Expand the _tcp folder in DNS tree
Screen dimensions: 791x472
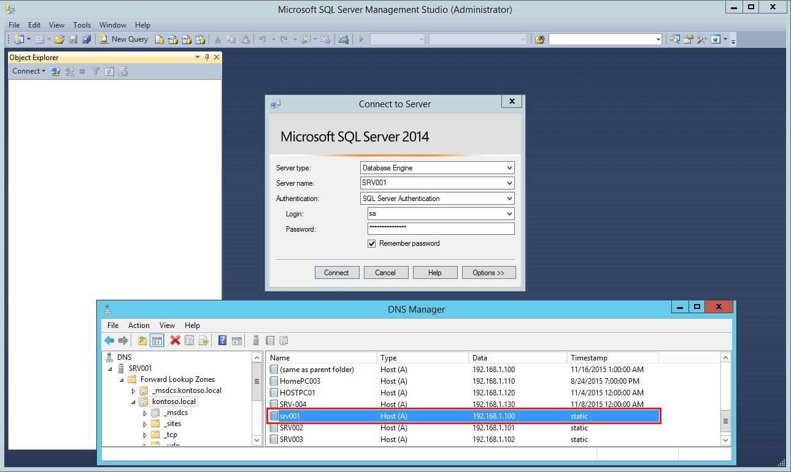point(145,435)
